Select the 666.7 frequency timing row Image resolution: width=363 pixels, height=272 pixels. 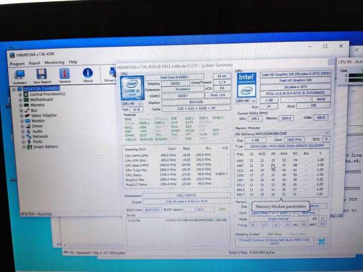[x=281, y=194]
